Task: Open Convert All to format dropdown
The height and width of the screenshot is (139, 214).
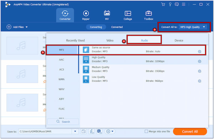Action: [x=193, y=27]
